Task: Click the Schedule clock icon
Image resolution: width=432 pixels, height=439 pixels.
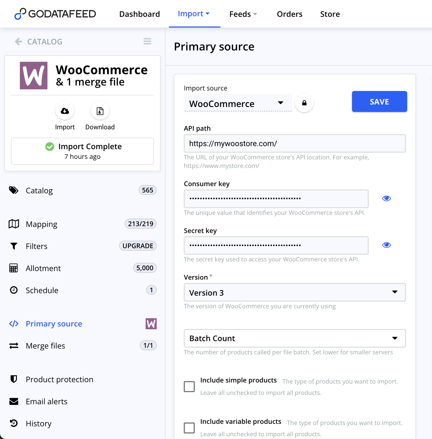Action: 14,290
